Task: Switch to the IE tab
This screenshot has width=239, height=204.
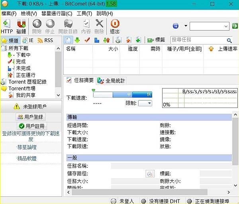Action: (28, 40)
